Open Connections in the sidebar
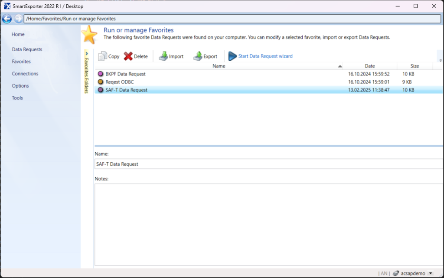 [25, 74]
